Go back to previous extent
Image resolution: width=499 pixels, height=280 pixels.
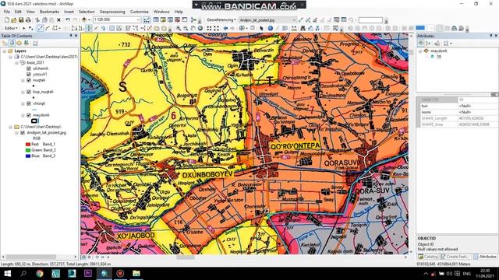point(225,28)
